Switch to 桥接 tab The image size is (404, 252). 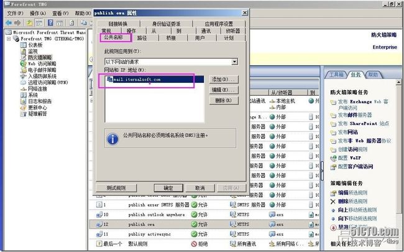tap(171, 38)
